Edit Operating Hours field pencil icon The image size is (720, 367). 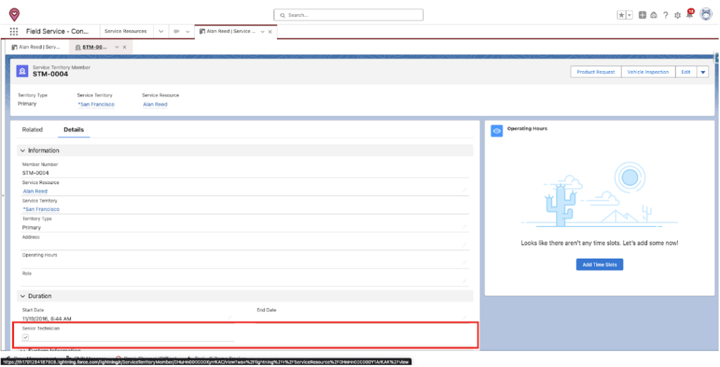(465, 263)
